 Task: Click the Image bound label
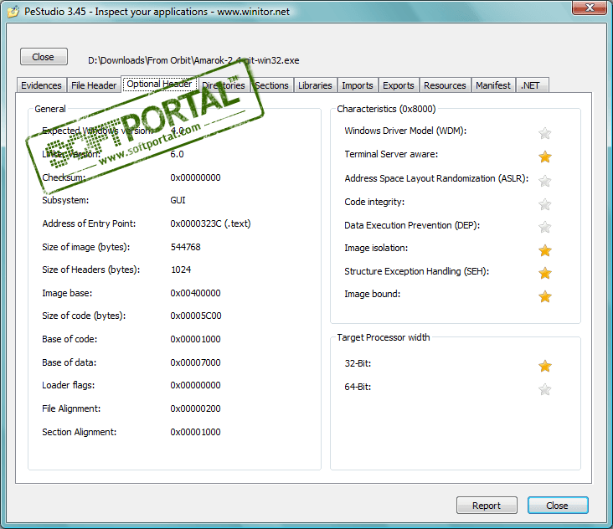[373, 294]
